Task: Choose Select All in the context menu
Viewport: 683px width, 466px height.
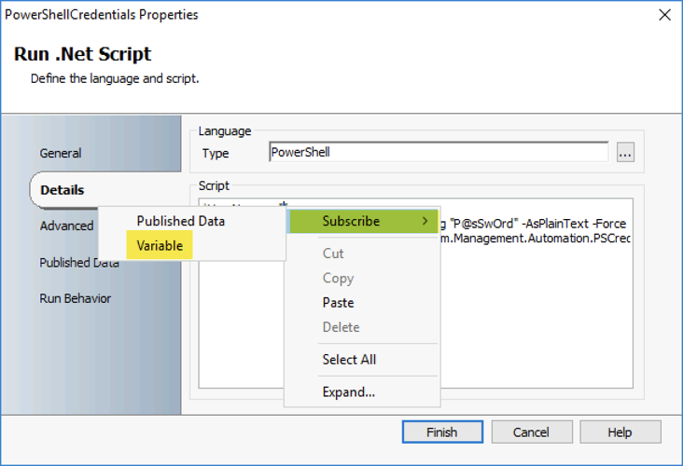Action: pos(349,360)
